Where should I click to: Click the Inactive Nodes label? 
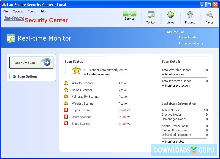[x=172, y=115]
